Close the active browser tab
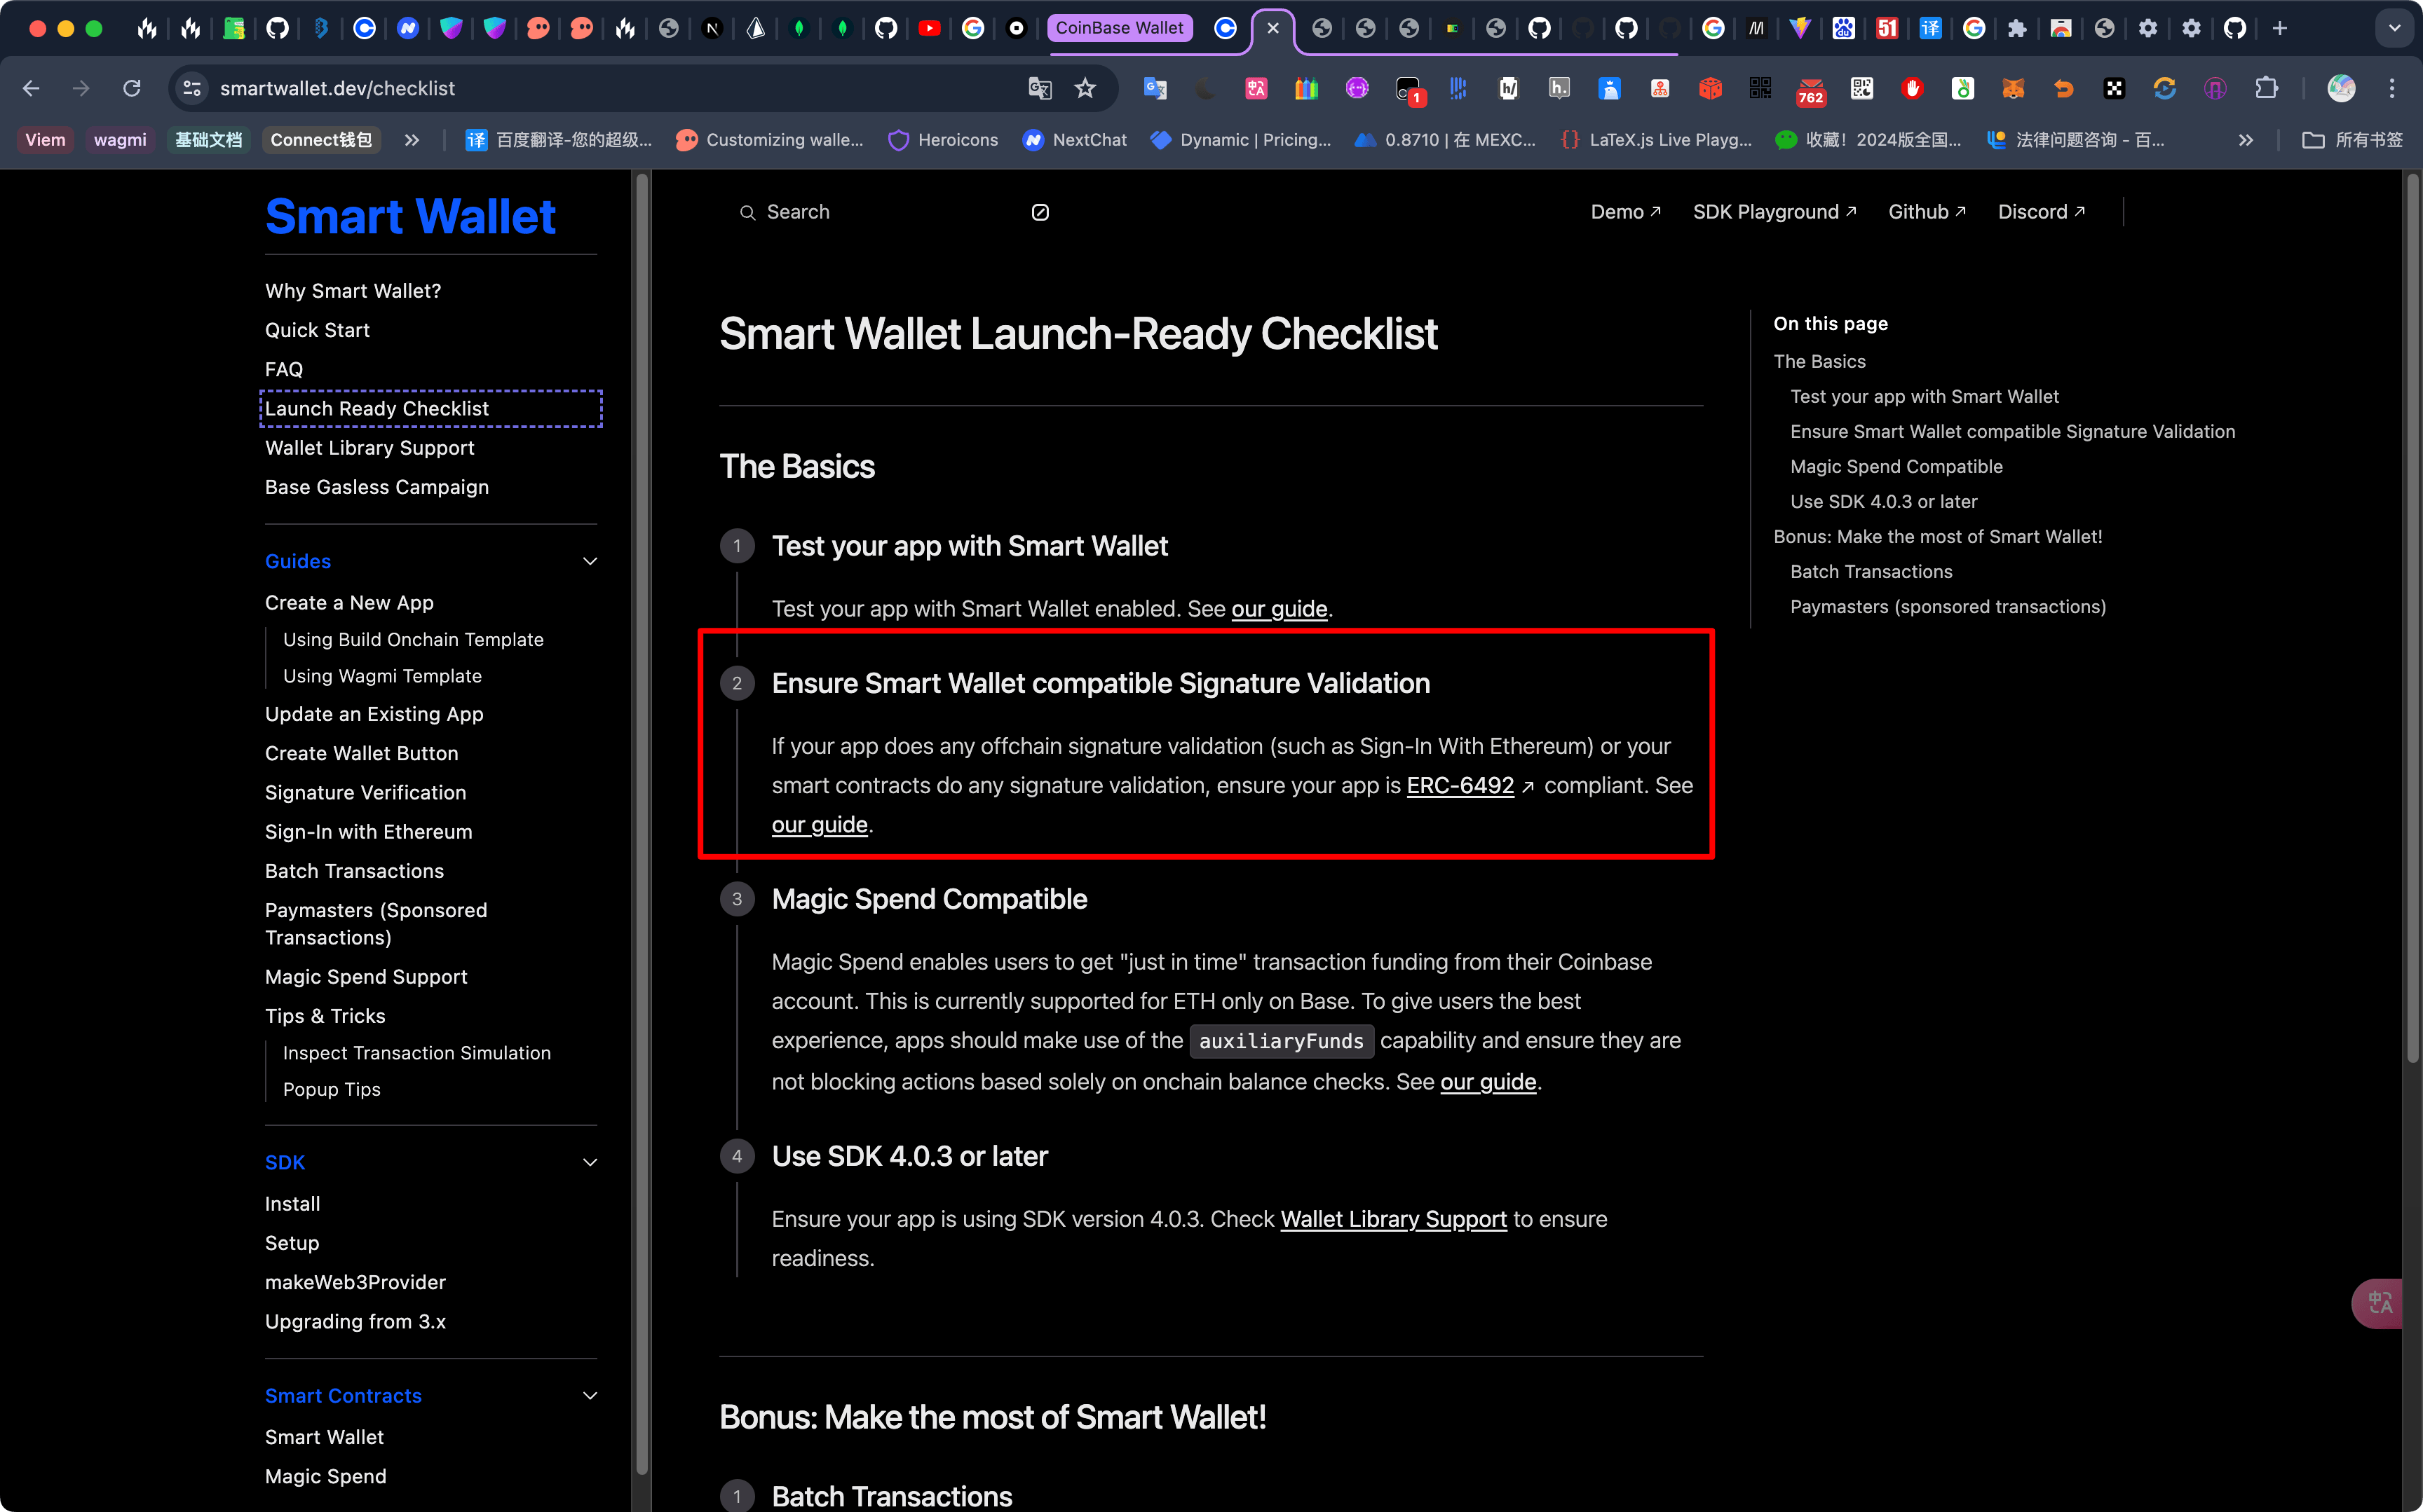This screenshot has width=2423, height=1512. tap(1272, 28)
